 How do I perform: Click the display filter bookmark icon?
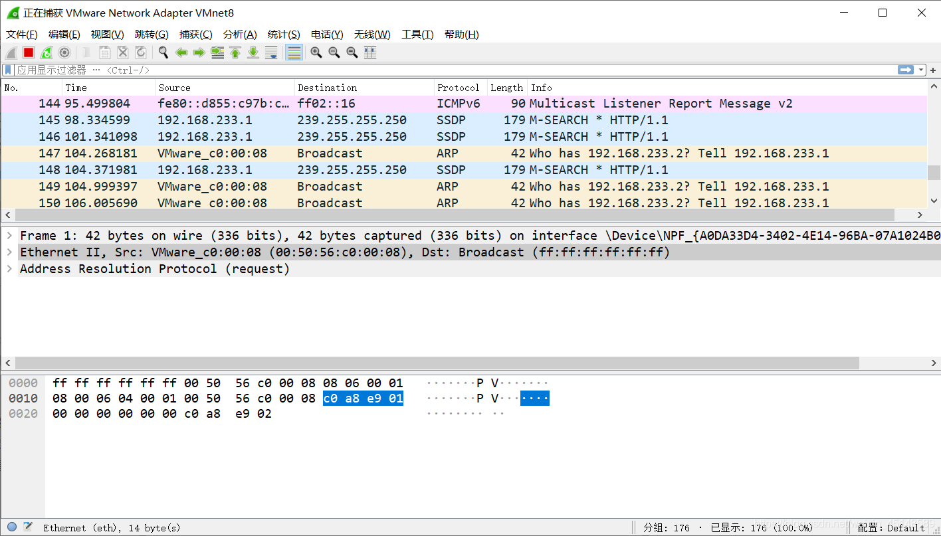tap(8, 70)
